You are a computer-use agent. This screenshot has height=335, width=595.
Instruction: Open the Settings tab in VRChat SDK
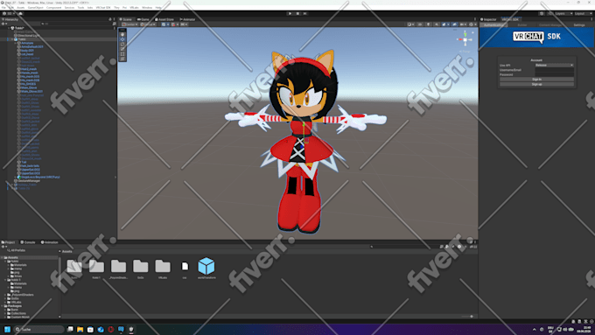click(579, 25)
